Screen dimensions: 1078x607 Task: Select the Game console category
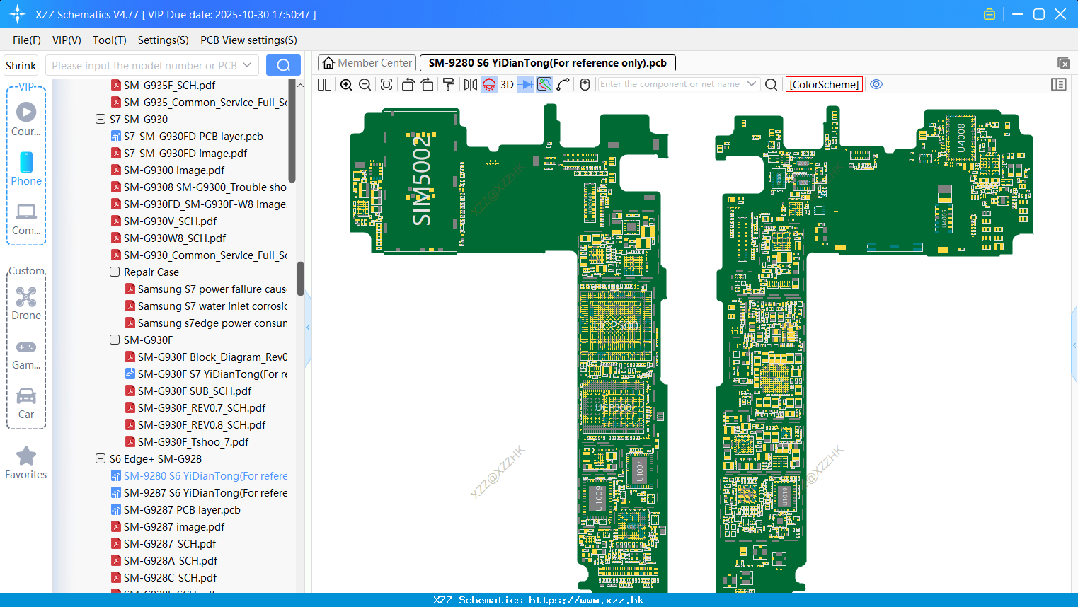tap(26, 354)
